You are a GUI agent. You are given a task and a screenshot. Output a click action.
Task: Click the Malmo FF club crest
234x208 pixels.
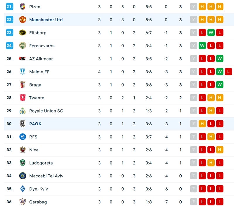23,72
